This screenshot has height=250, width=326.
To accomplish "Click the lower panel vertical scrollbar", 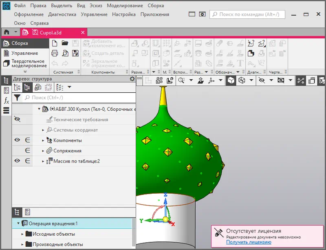I will click(134, 232).
